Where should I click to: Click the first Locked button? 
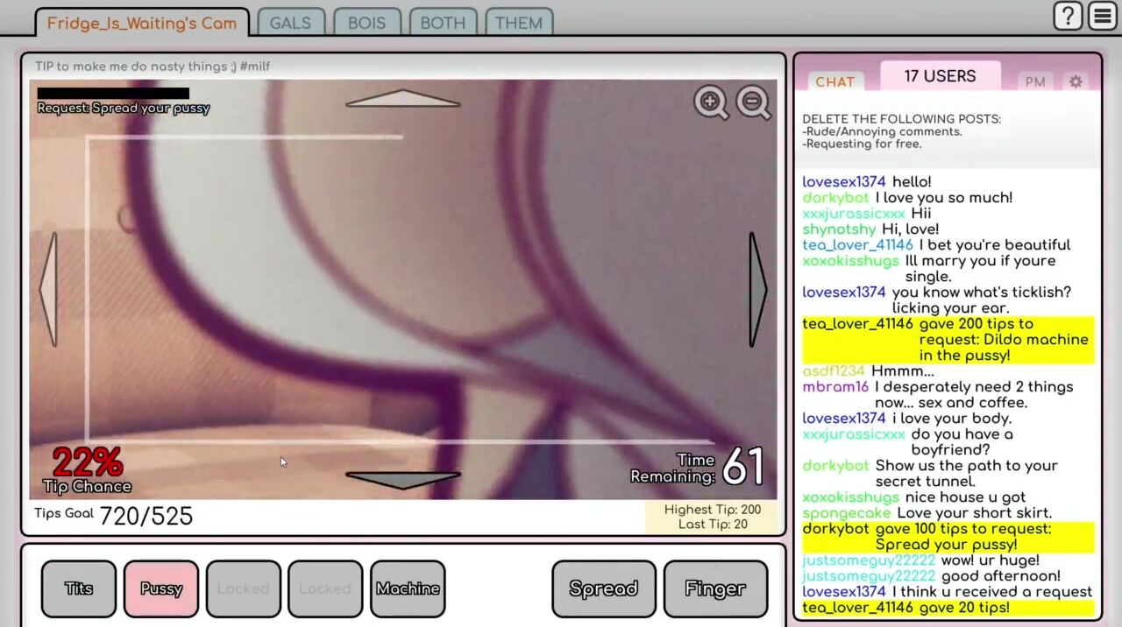(243, 588)
